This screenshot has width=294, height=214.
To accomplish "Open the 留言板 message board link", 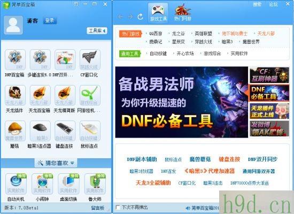I will tap(98, 208).
